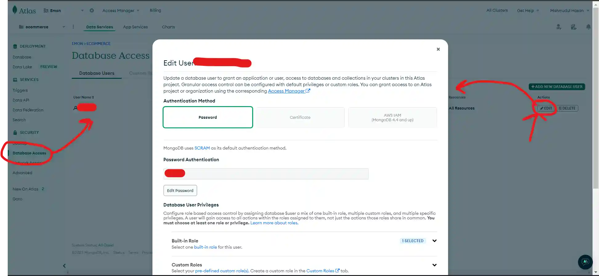
Task: Select AWS IAM authentication method
Action: pos(392,117)
